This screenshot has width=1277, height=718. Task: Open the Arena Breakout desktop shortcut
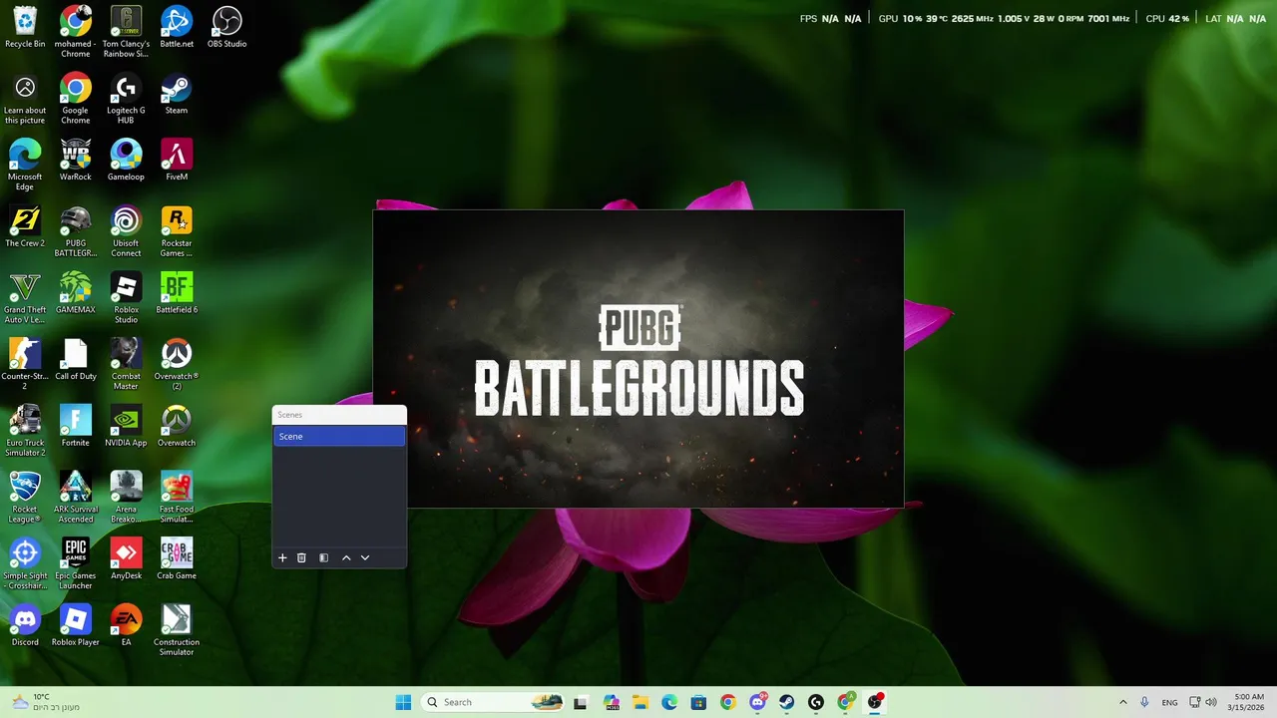[126, 497]
